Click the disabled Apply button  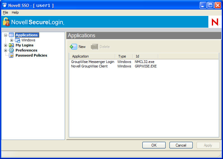pyautogui.click(x=208, y=145)
